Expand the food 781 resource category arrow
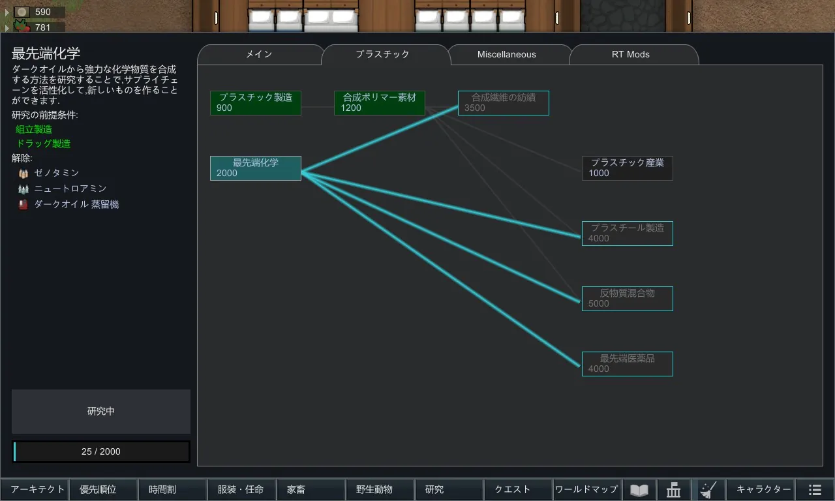 point(7,28)
